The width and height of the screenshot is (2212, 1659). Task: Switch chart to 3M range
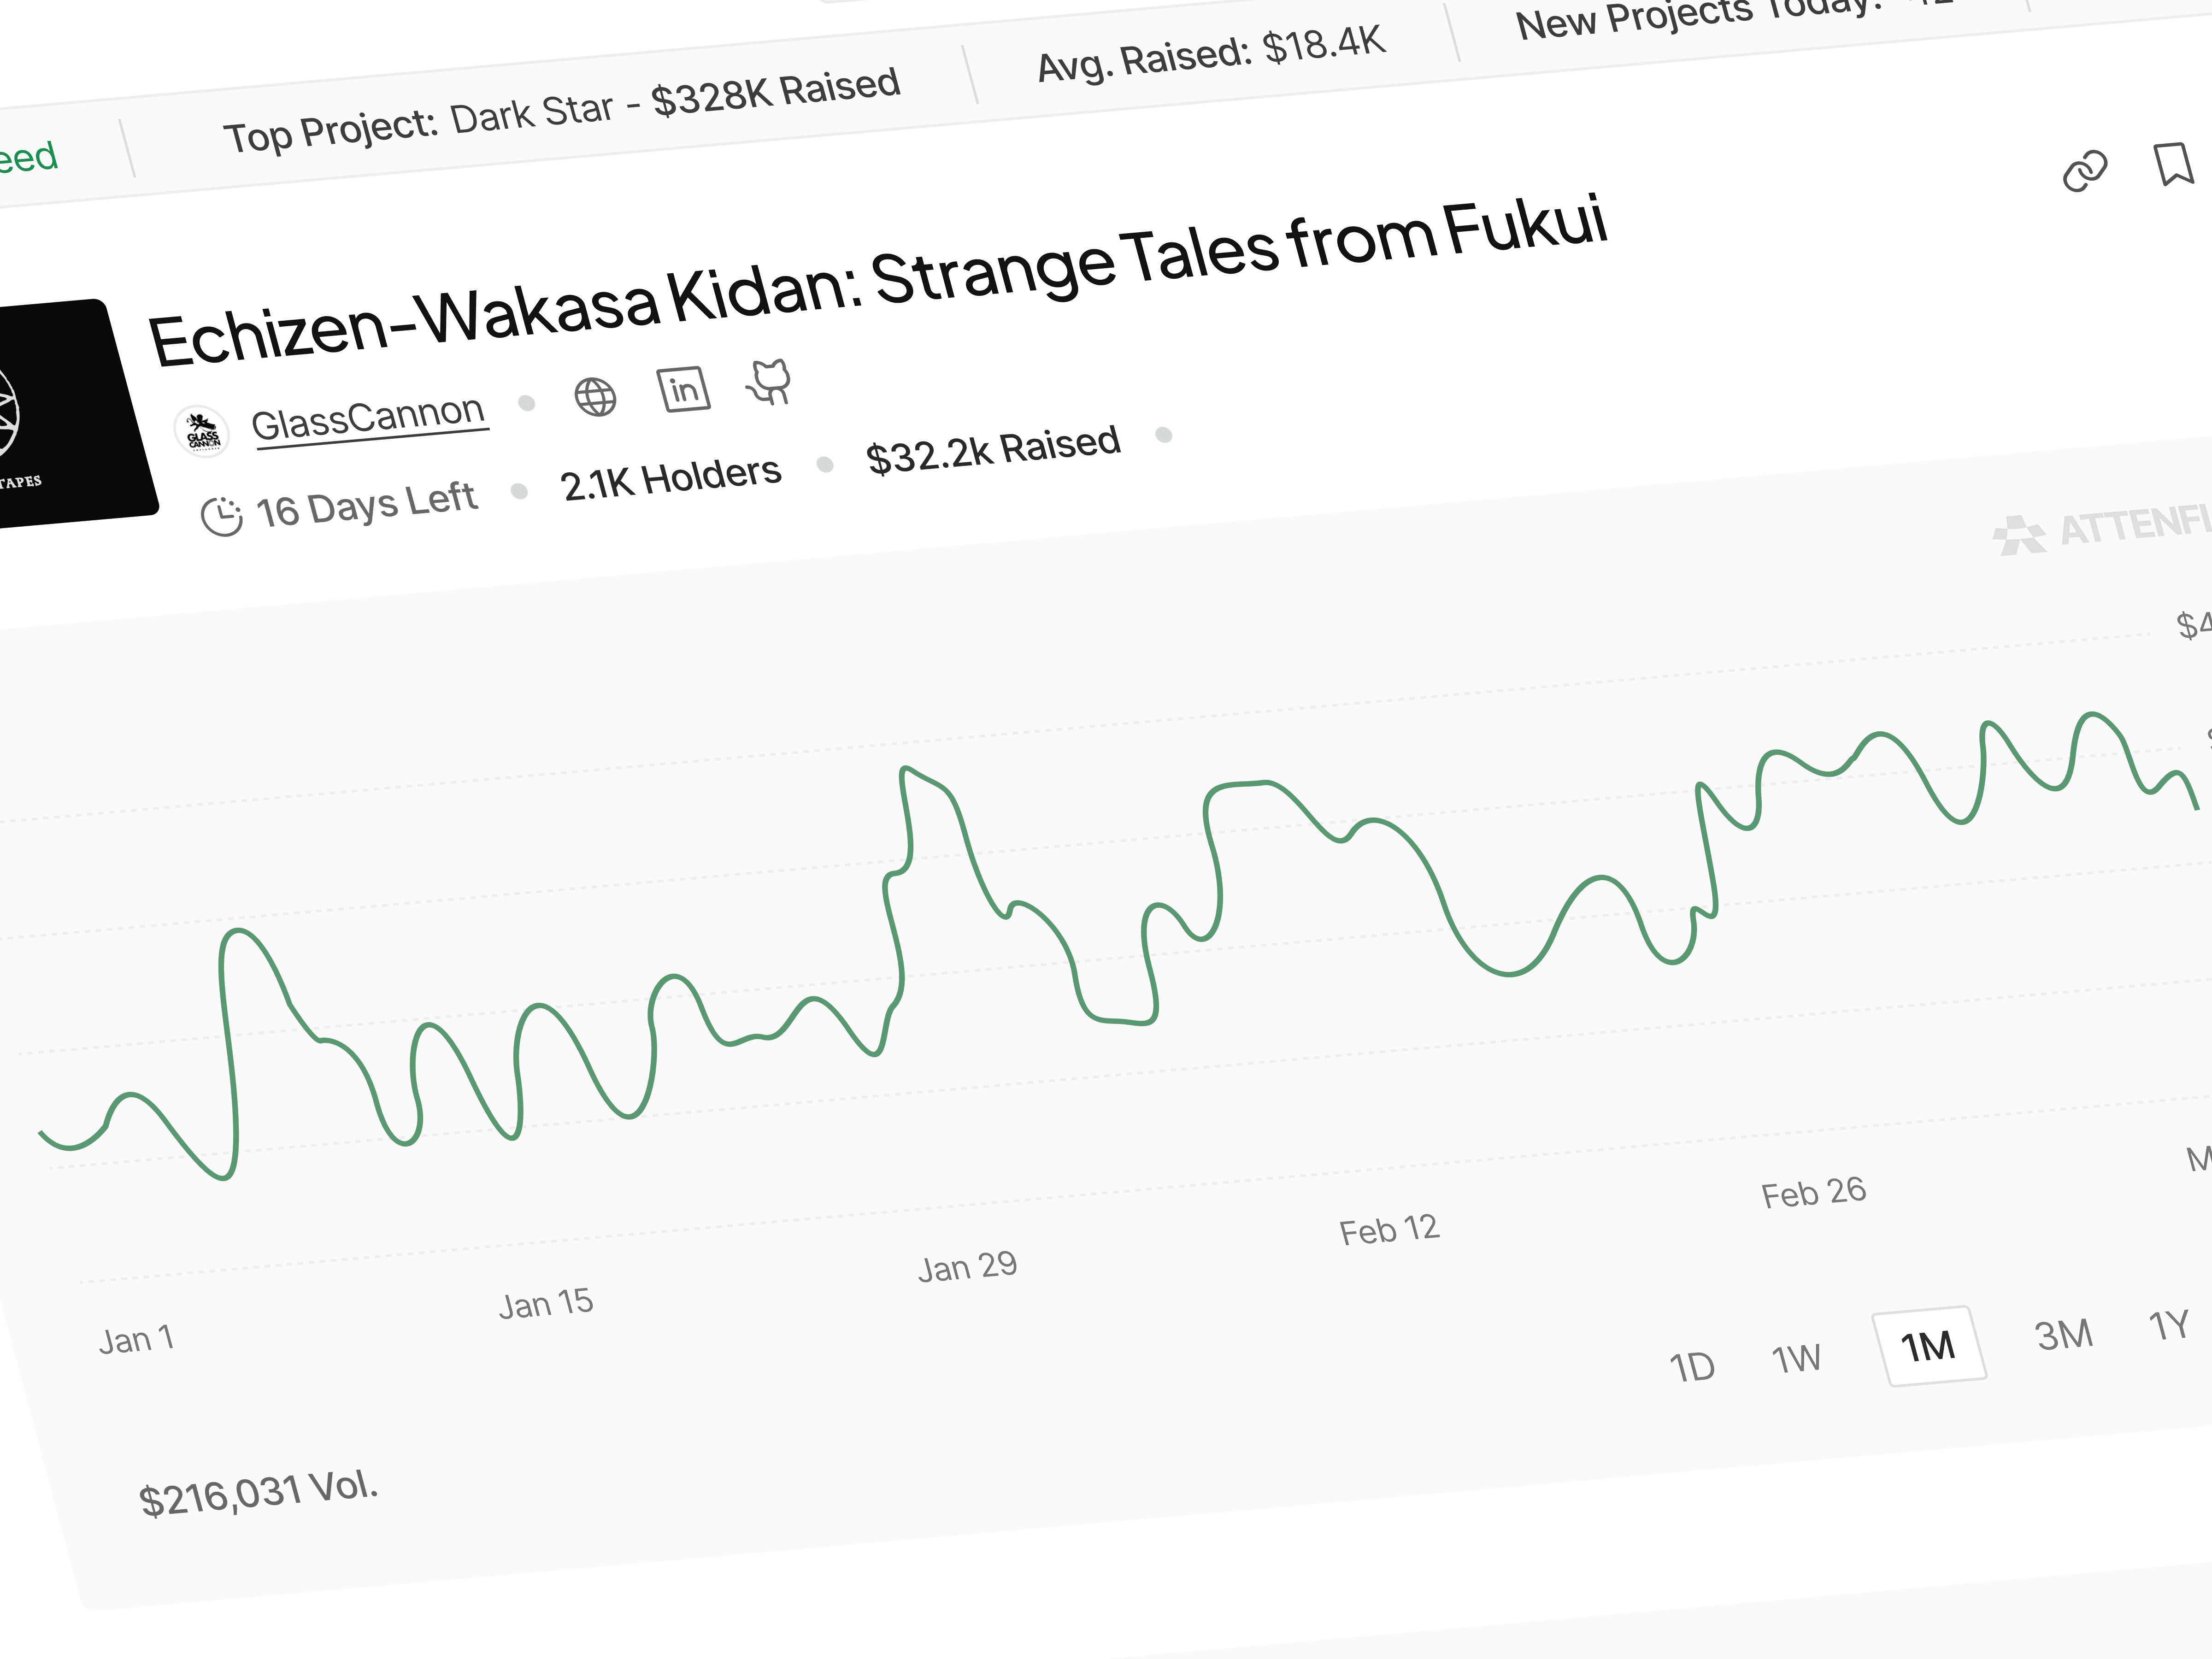2063,1334
